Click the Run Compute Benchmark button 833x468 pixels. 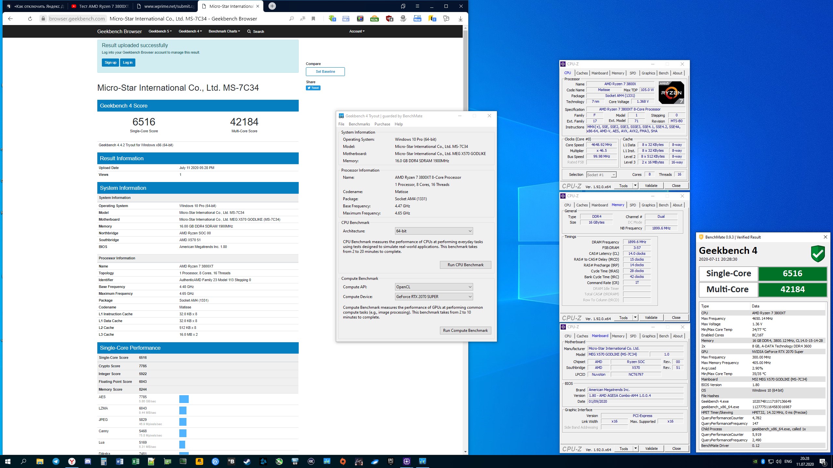[x=465, y=331]
